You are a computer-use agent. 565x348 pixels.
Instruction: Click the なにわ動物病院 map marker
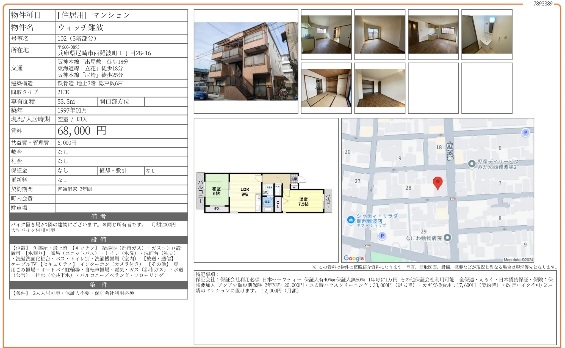[x=447, y=237]
